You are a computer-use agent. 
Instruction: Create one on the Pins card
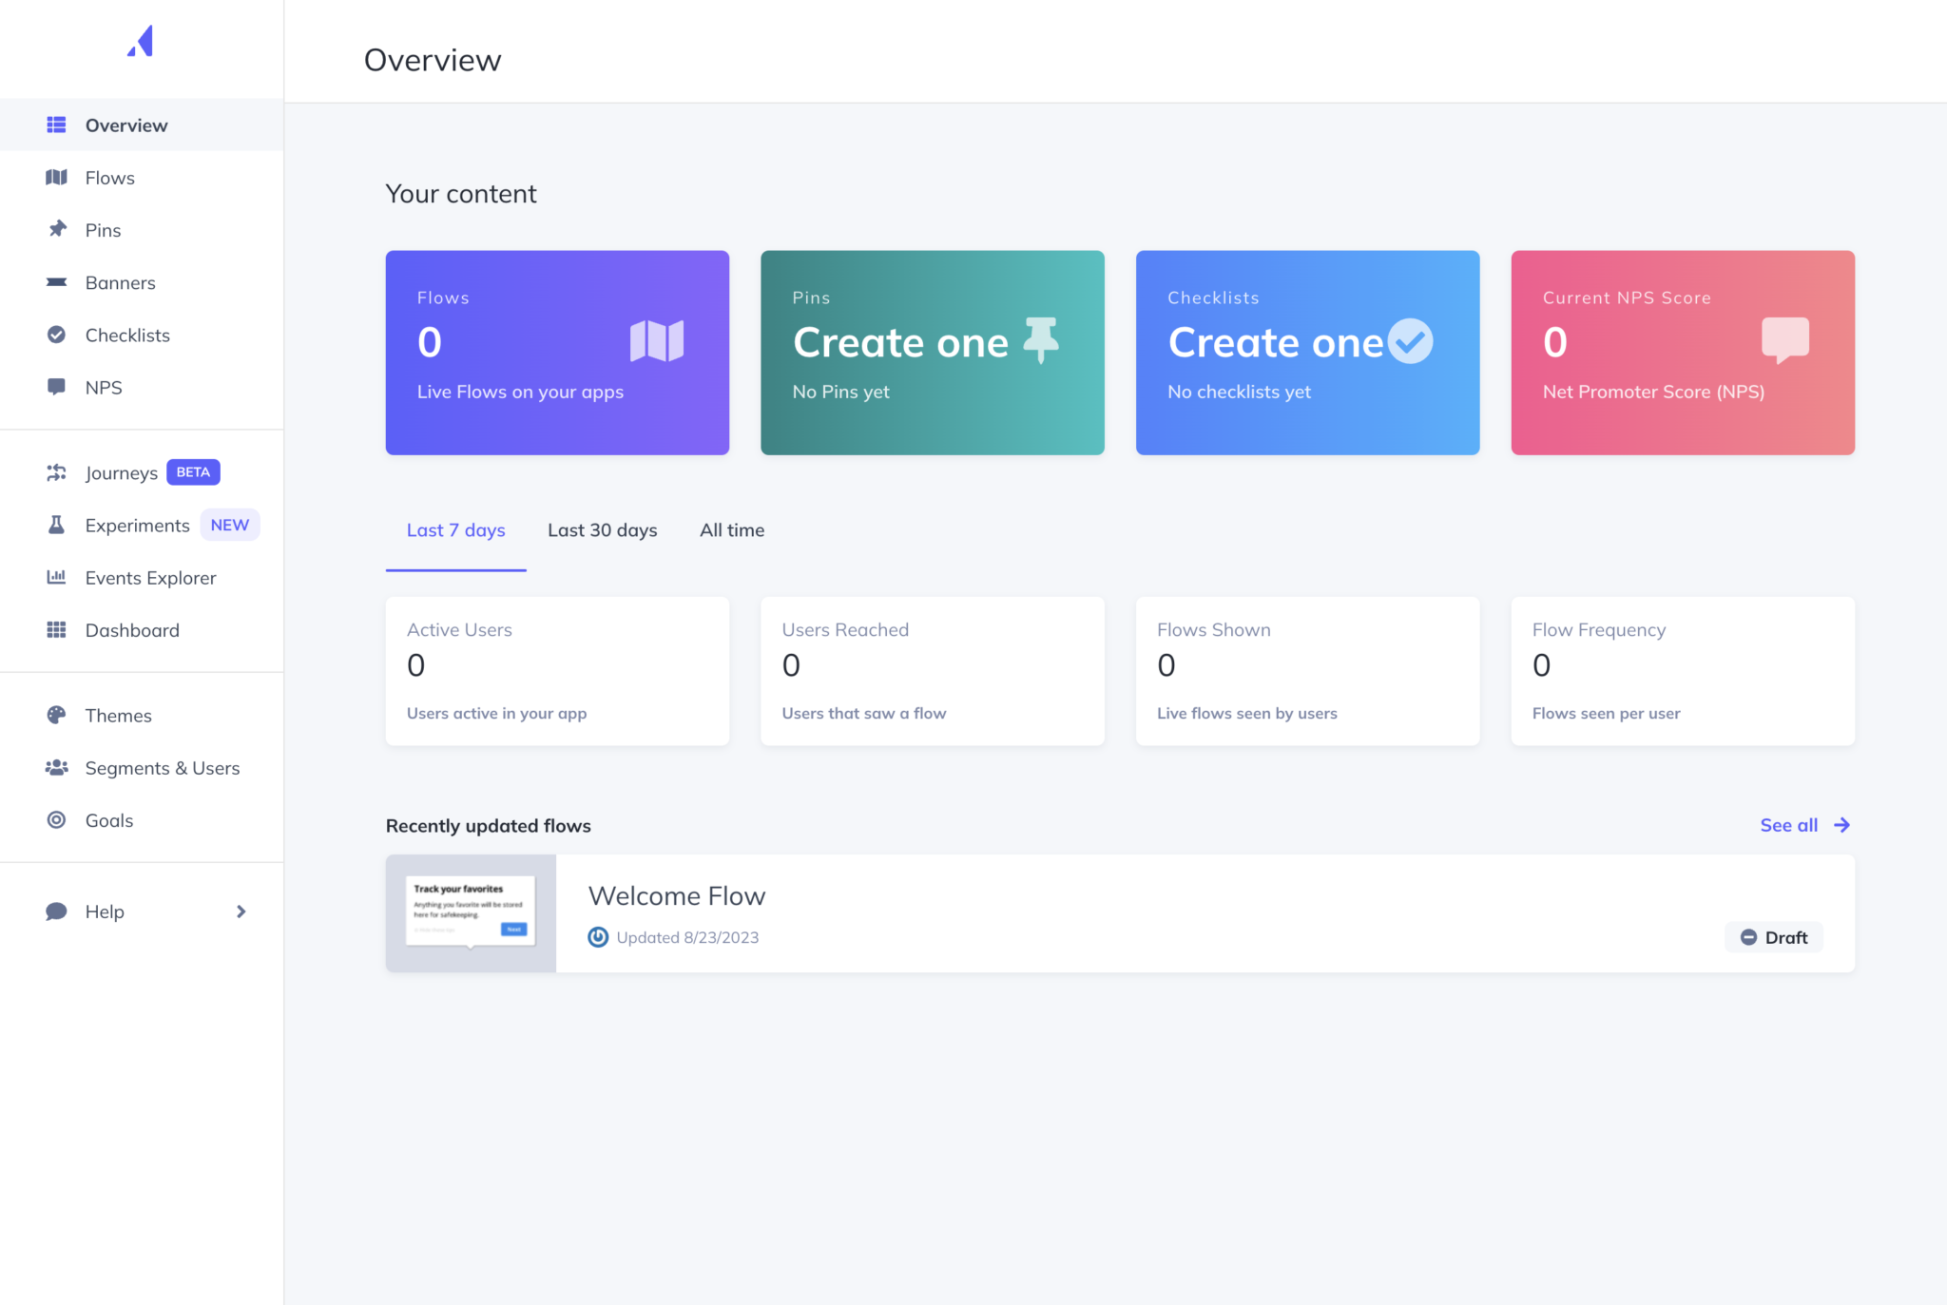tap(900, 342)
